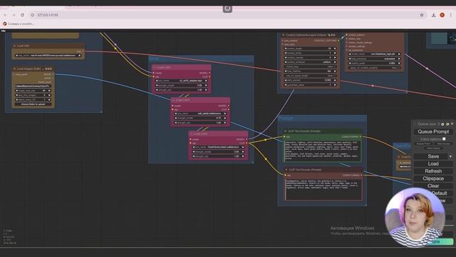Edit the negative prompt text in red CLIP node

click(x=323, y=189)
